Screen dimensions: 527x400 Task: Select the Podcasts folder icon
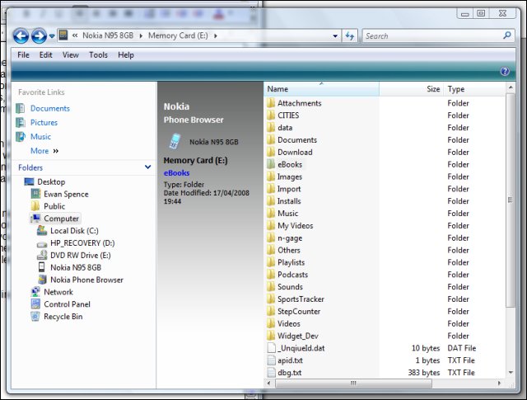tap(271, 275)
